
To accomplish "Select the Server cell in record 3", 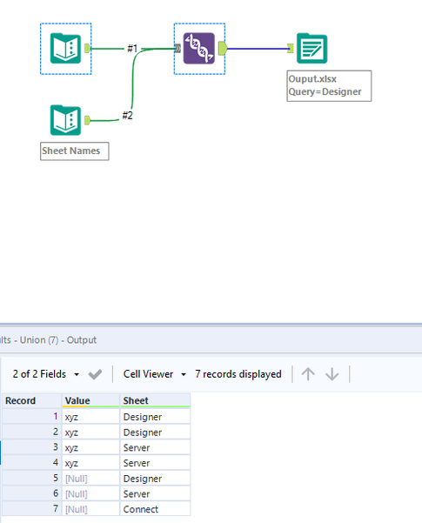I will click(155, 447).
